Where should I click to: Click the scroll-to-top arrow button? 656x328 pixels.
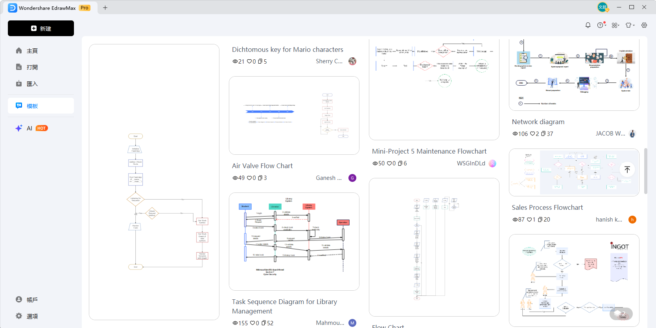[627, 169]
